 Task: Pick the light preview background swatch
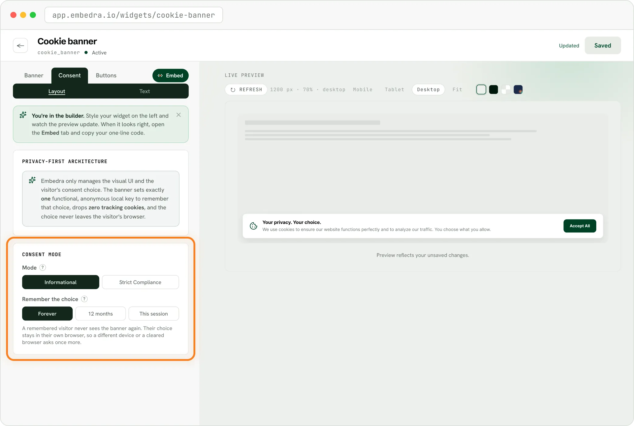click(x=481, y=89)
